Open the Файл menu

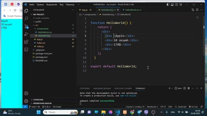point(32,5)
